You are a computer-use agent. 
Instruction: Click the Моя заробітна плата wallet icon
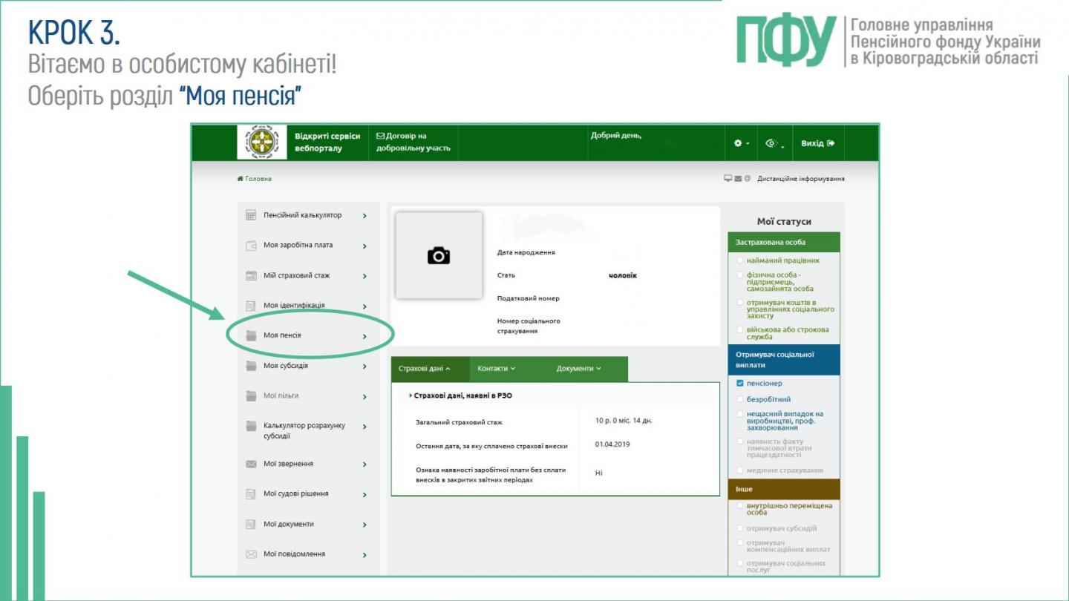tap(251, 246)
